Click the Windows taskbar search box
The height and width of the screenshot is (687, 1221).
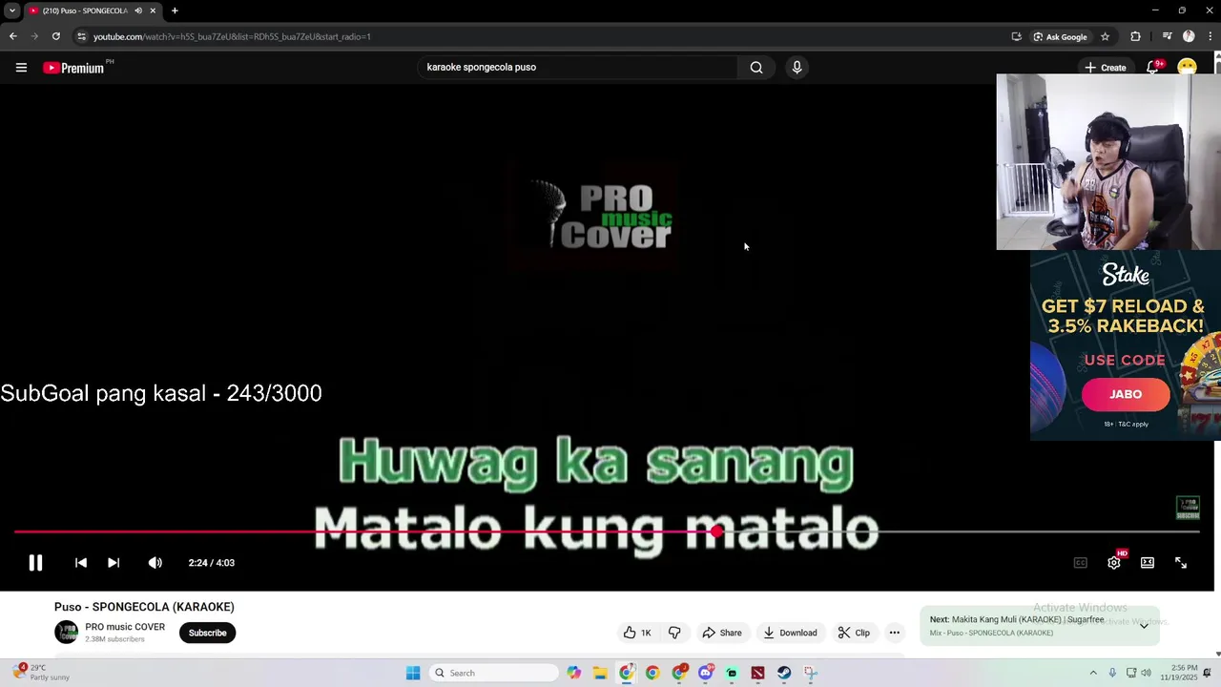pyautogui.click(x=493, y=673)
